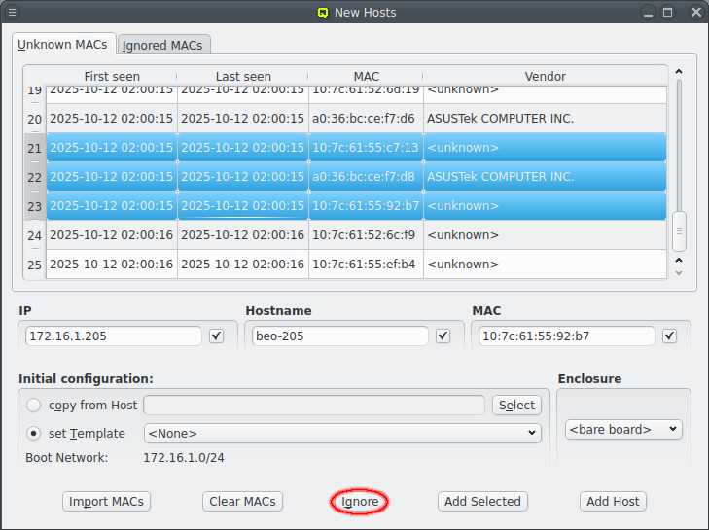Select the 'copy from Host' radio button
The image size is (709, 530).
click(x=35, y=405)
